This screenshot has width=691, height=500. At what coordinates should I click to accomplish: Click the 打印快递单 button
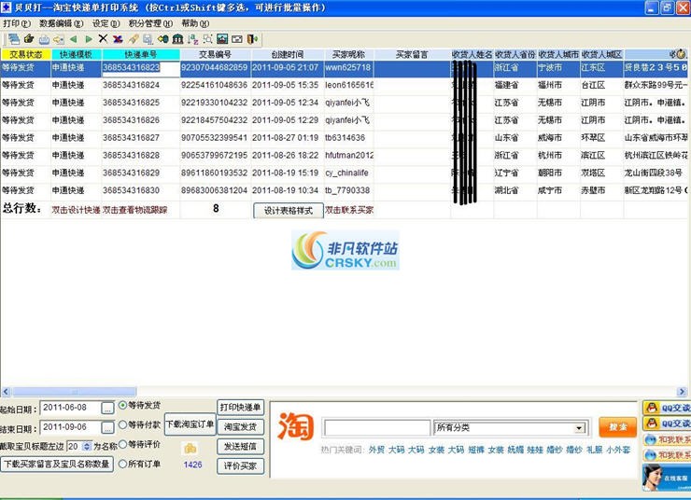(x=240, y=407)
